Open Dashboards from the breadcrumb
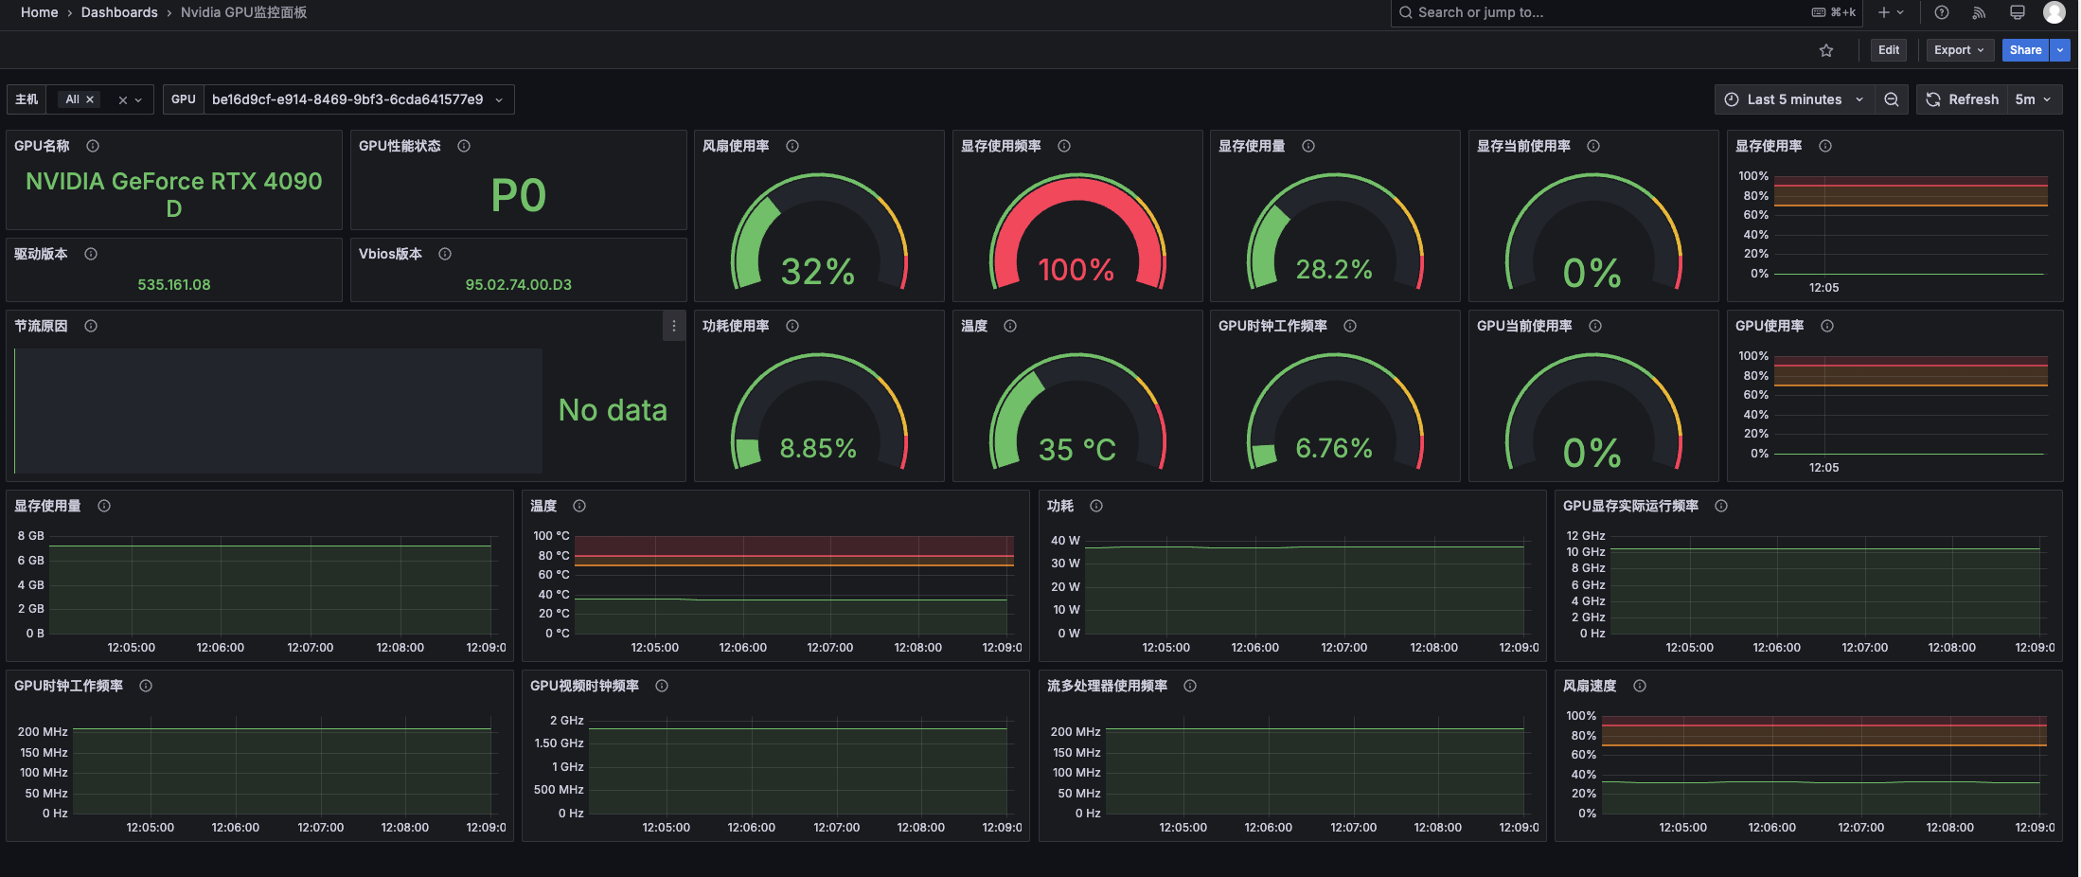Screen dimensions: 2081x877 coord(119,12)
